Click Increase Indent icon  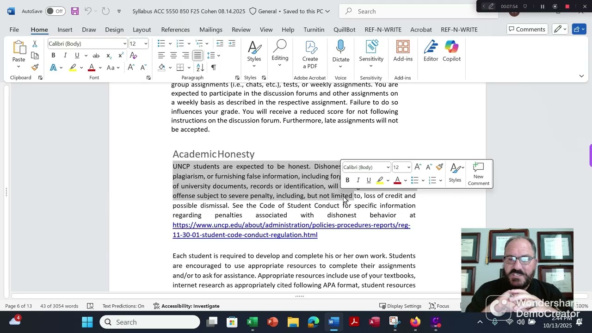point(232,43)
